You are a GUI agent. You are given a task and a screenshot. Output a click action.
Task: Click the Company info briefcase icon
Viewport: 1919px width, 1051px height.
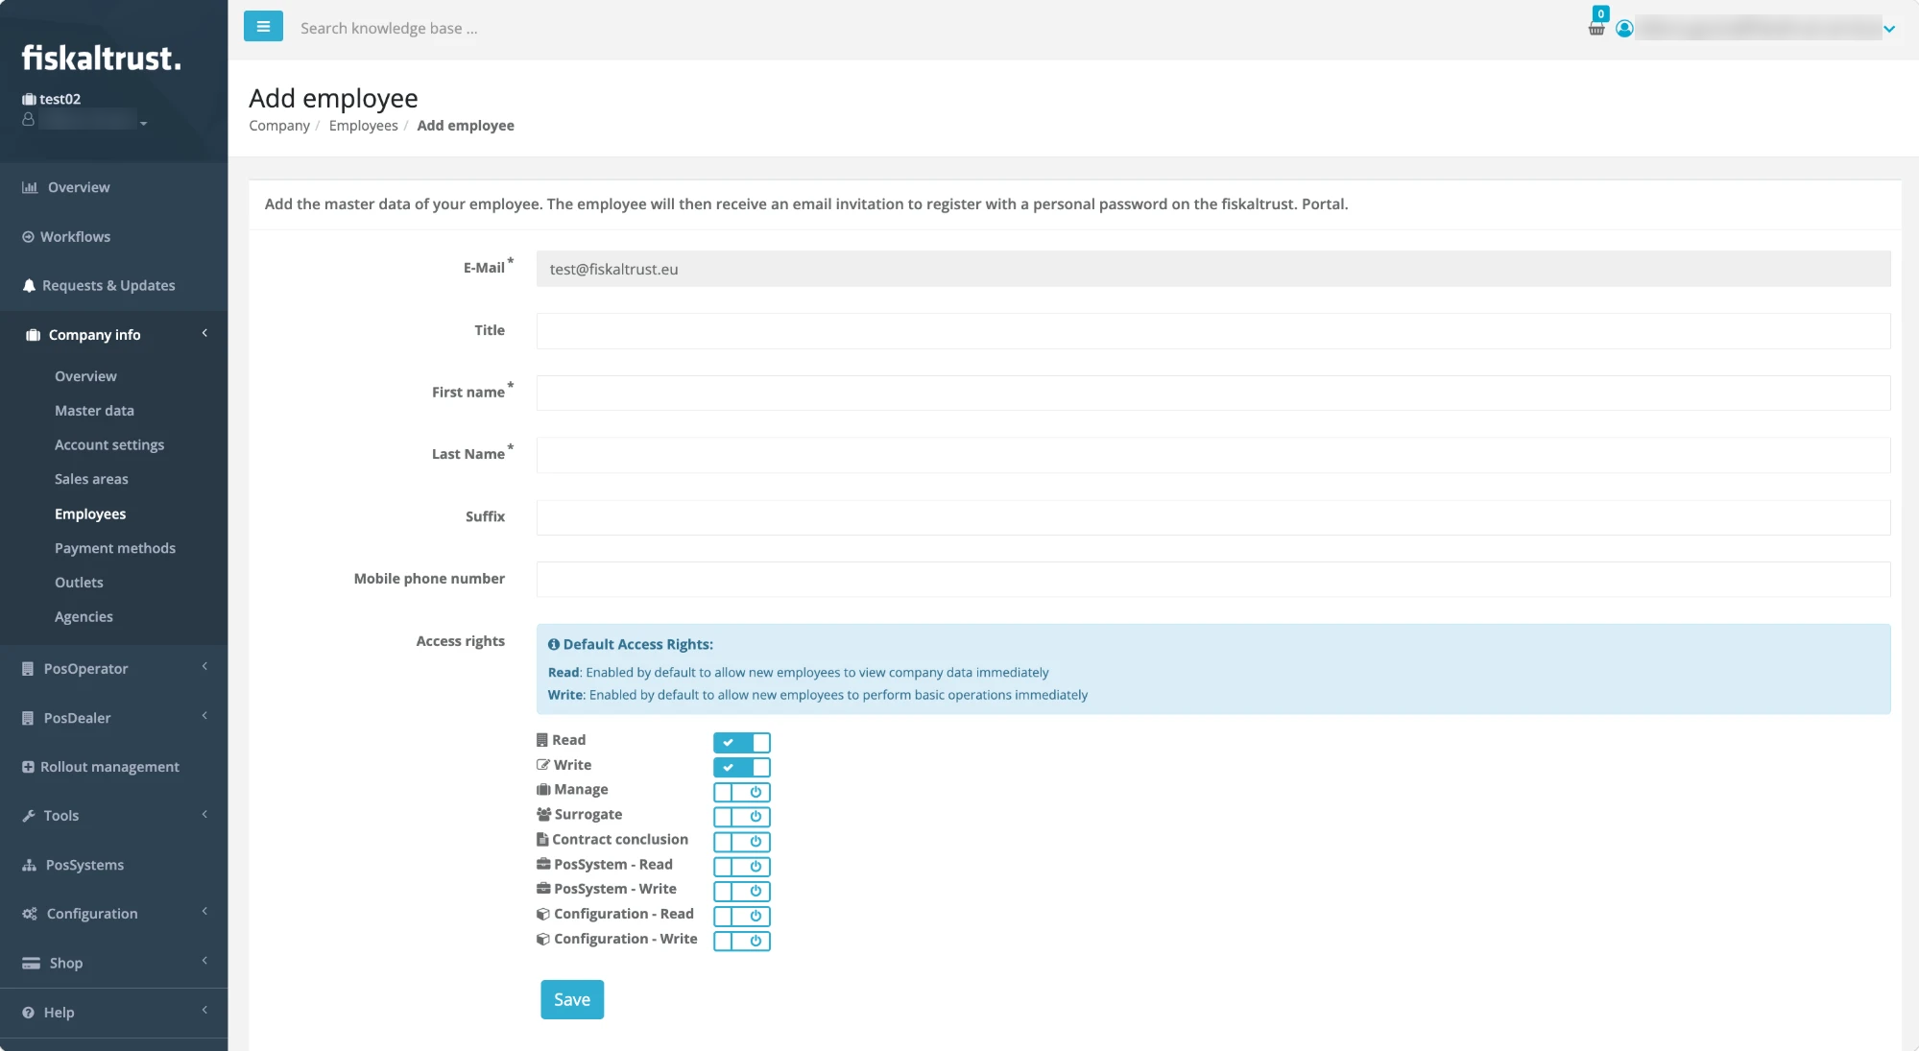pyautogui.click(x=33, y=335)
